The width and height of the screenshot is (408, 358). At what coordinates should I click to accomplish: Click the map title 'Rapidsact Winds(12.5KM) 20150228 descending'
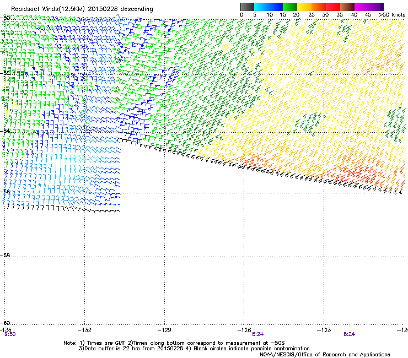click(82, 9)
